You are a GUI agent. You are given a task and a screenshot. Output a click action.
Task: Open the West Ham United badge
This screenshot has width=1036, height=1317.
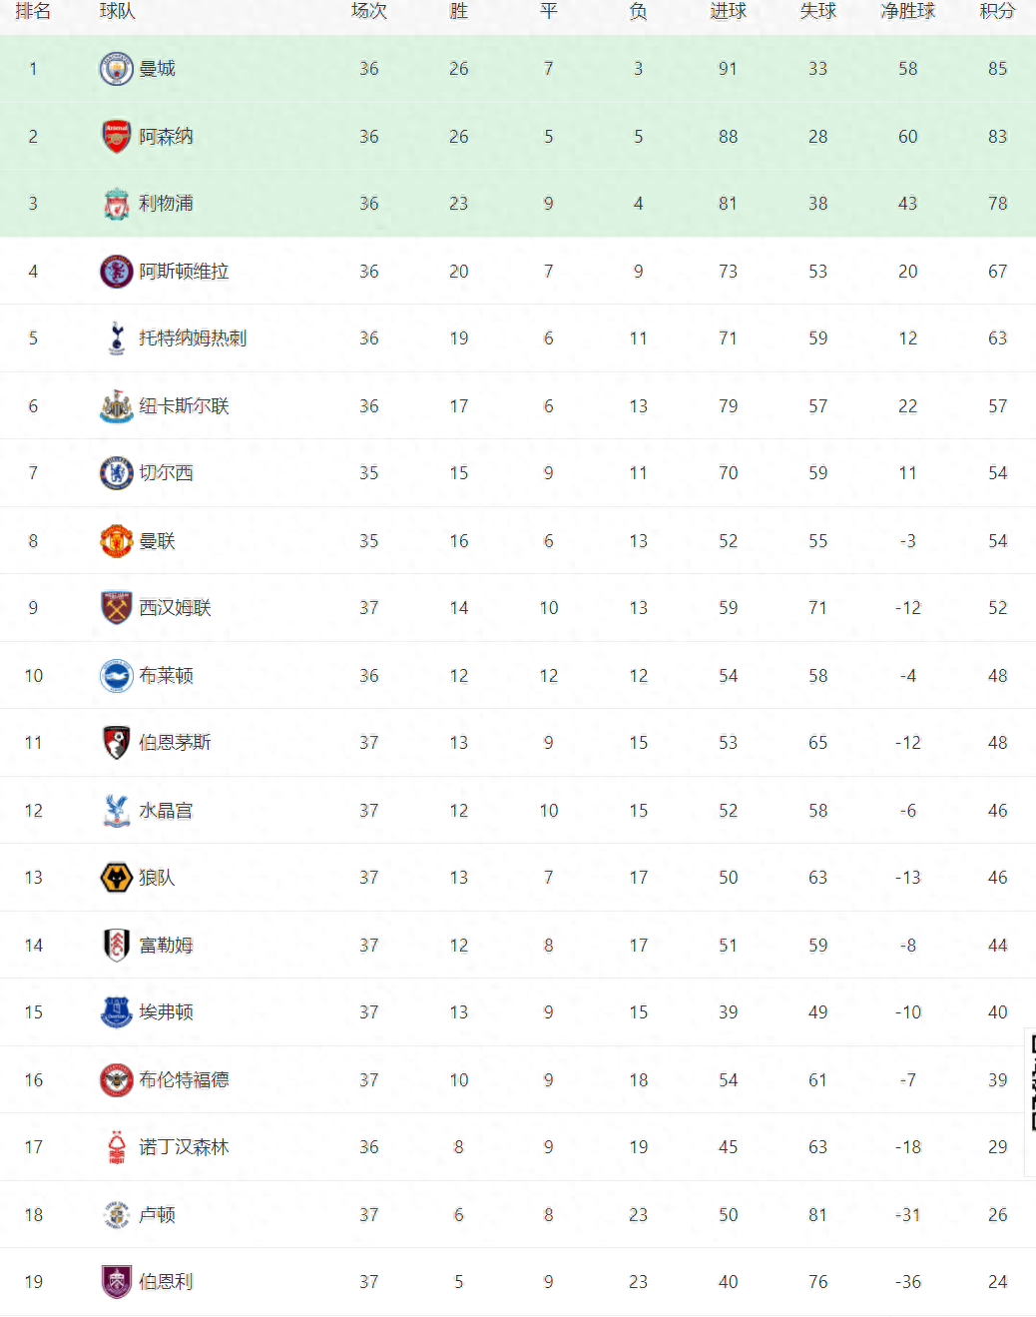coord(117,608)
